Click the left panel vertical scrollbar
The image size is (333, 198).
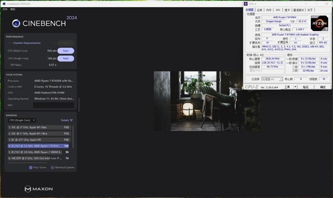coord(79,105)
